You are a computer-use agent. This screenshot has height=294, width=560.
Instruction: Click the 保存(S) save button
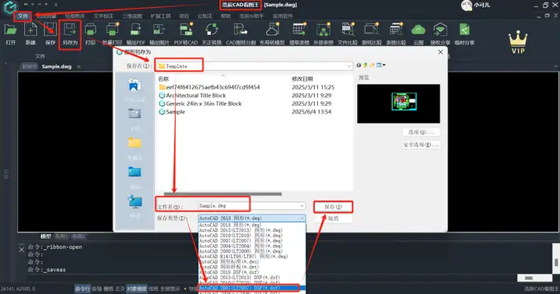(333, 207)
